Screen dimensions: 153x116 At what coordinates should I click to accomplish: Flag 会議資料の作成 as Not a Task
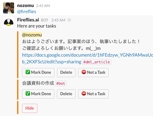coord(93,94)
